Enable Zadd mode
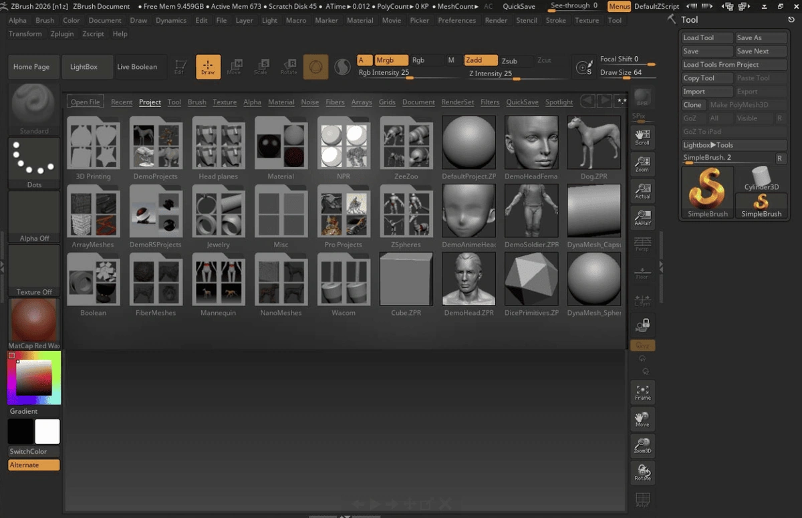Screen dimensions: 802x518 (x=481, y=60)
